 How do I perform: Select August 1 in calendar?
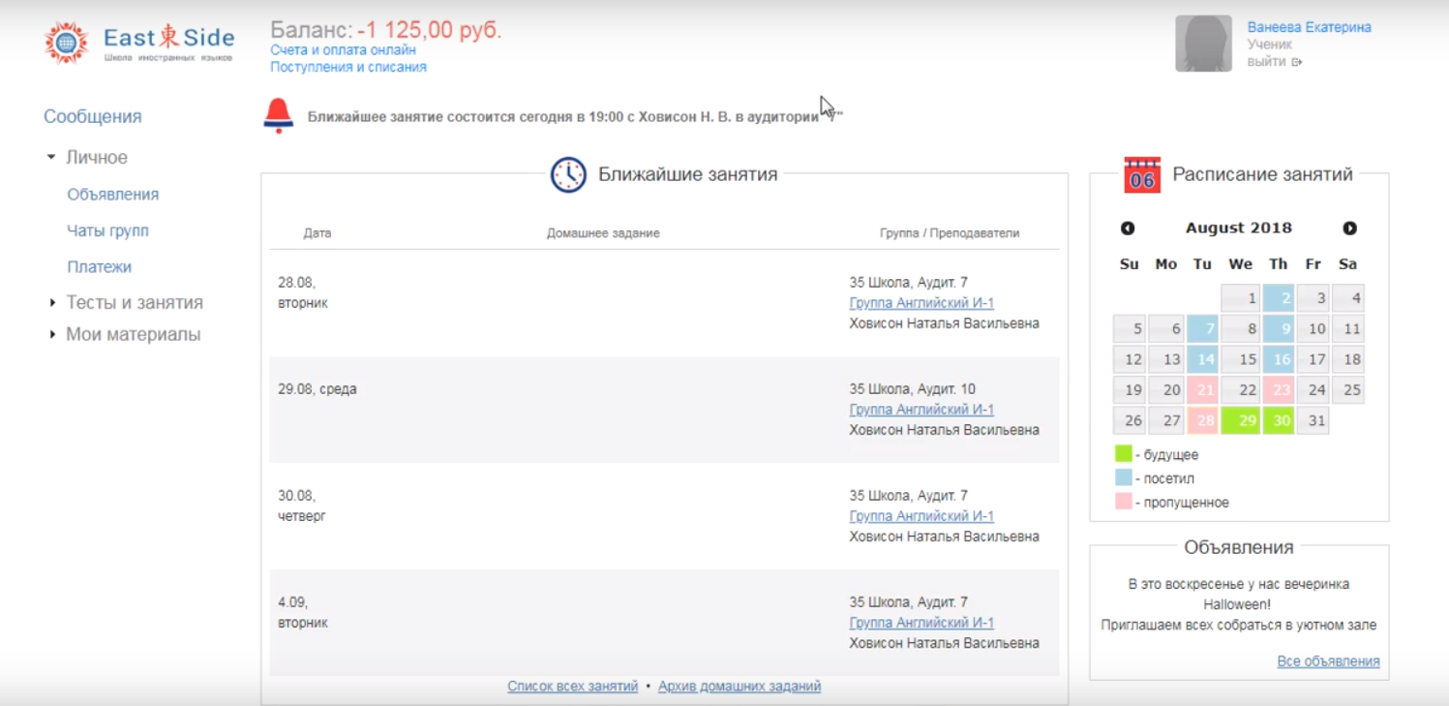point(1241,298)
